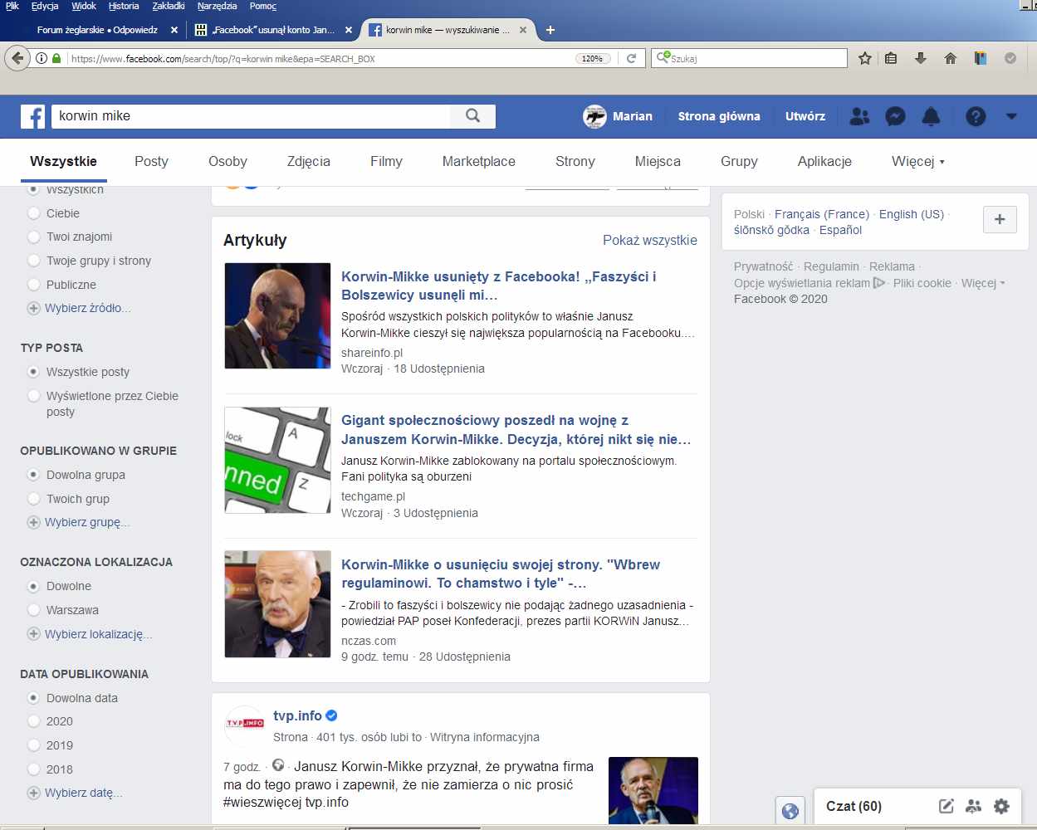Click the new message compose icon in chat bar
This screenshot has width=1037, height=830.
point(946,806)
